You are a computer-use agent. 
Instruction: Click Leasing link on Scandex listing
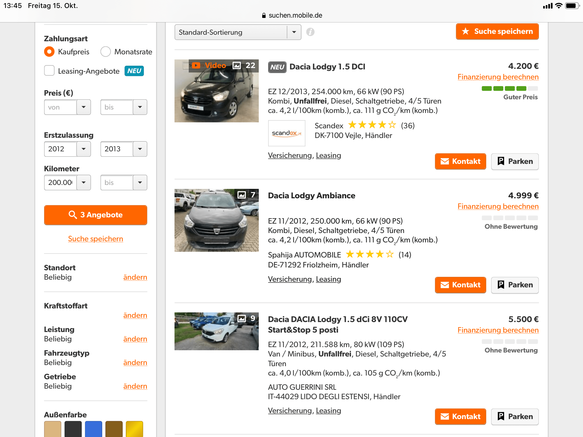click(x=328, y=155)
